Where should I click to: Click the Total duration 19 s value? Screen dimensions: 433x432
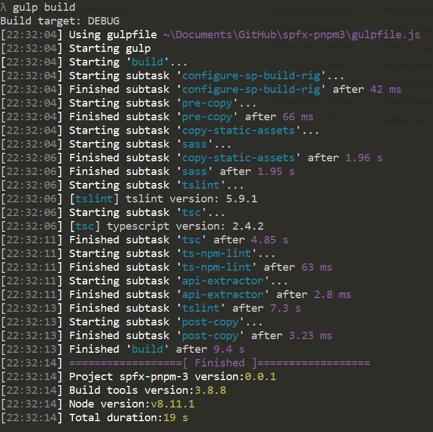tap(176, 418)
